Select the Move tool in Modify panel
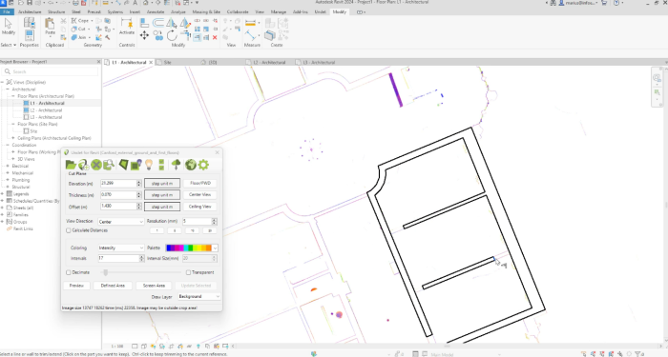Image resolution: width=668 pixels, height=357 pixels. (144, 36)
